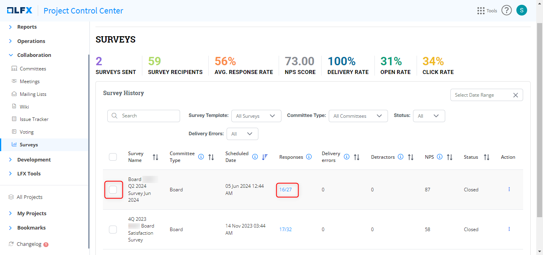Image resolution: width=543 pixels, height=255 pixels.
Task: Go to Voting in the sidebar
Action: click(27, 132)
